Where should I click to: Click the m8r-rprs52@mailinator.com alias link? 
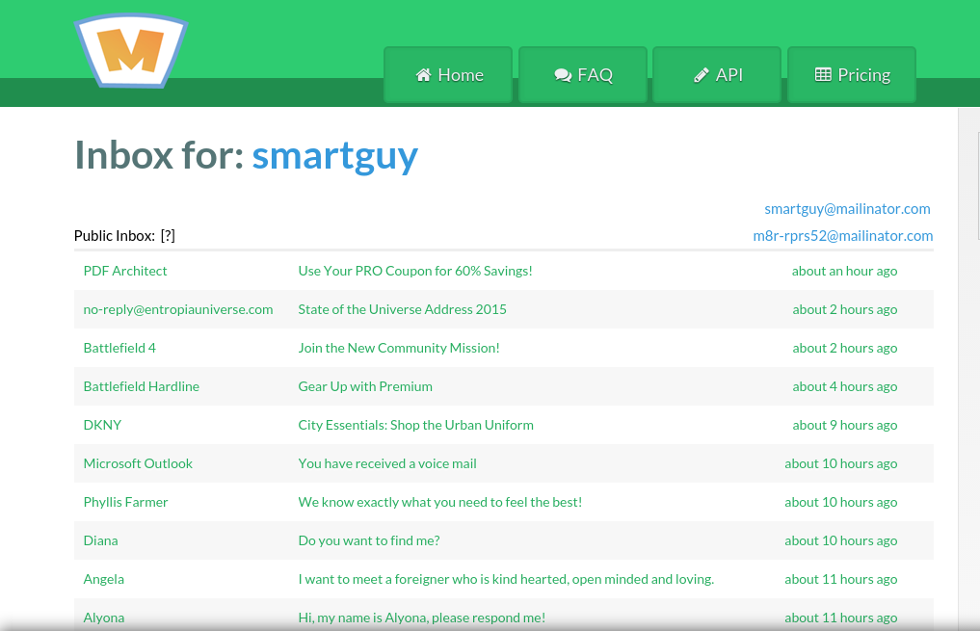click(843, 235)
